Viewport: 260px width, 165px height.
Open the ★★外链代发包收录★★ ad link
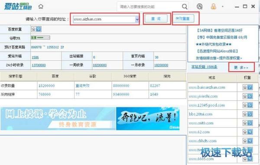click(213, 44)
